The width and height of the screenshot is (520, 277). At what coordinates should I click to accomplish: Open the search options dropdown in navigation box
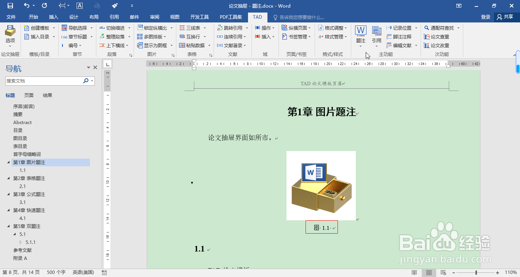92,81
